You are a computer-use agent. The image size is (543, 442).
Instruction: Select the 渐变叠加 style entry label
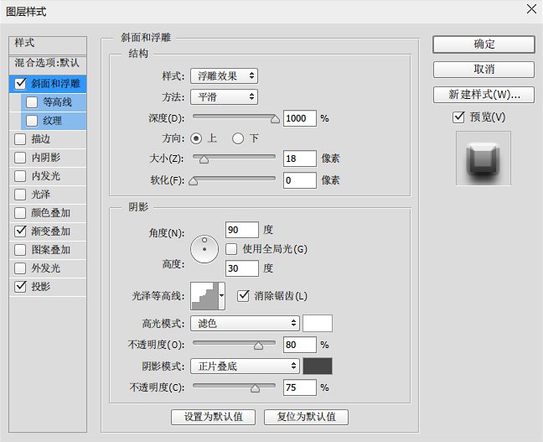click(51, 231)
